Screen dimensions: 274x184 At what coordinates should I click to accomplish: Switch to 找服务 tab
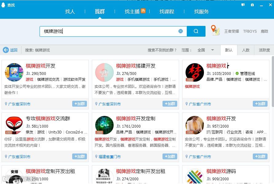point(201,12)
